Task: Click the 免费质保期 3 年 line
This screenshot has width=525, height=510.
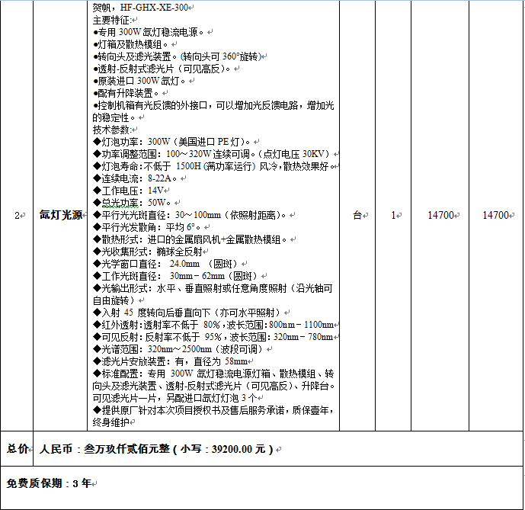Action: 50,483
